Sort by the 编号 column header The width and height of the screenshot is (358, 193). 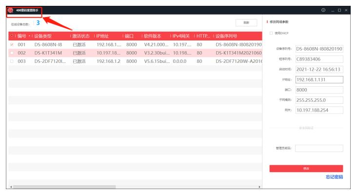[x=22, y=36]
